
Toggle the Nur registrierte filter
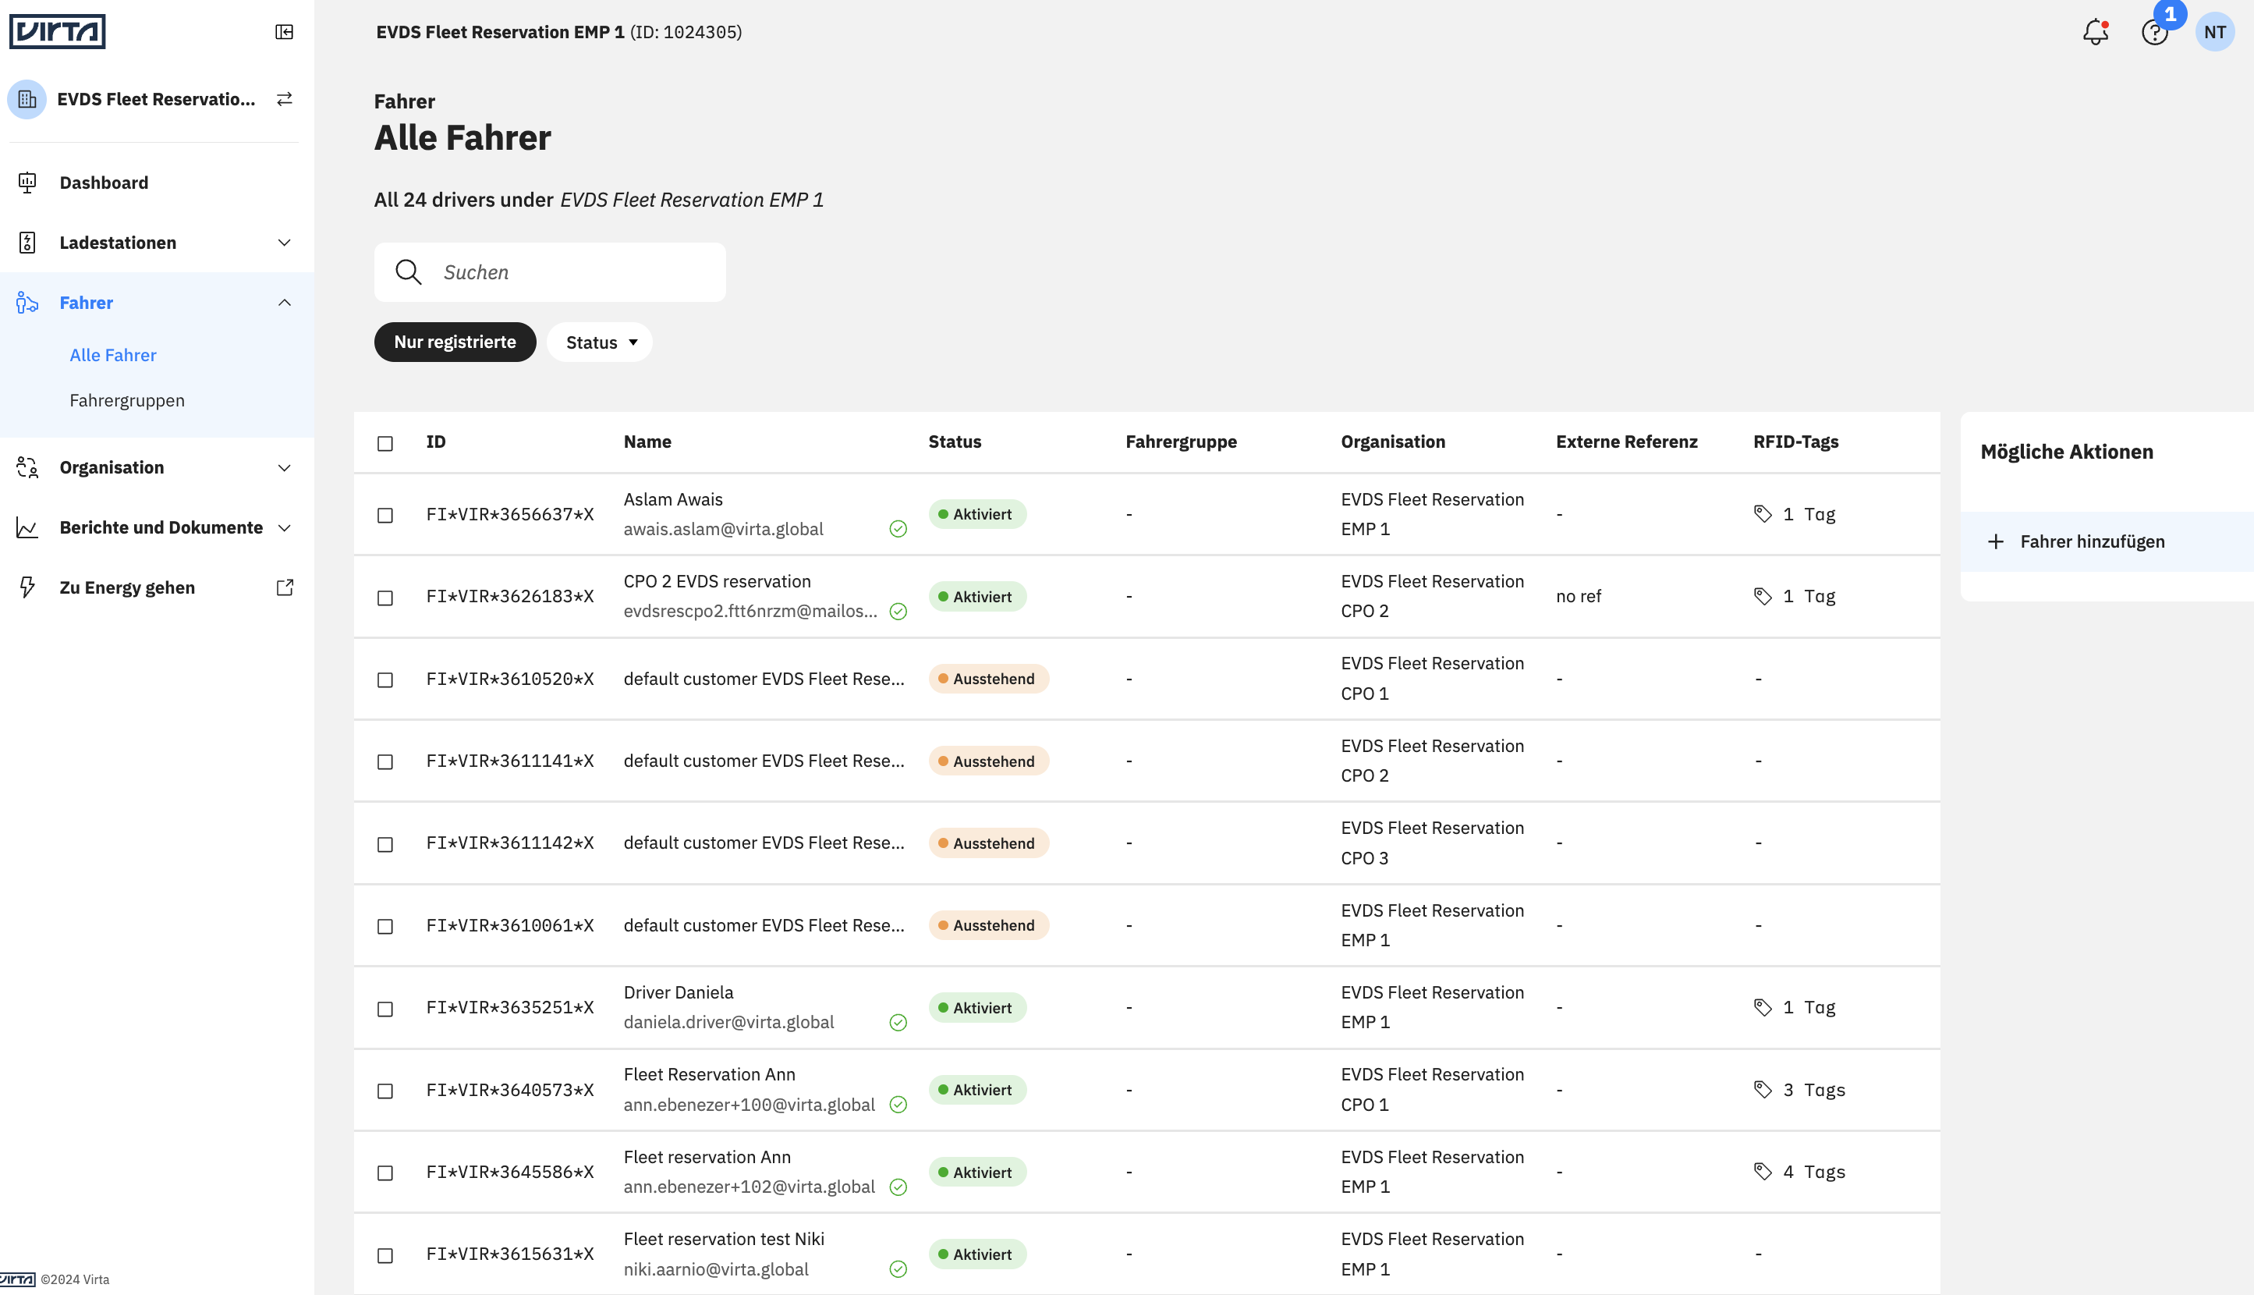click(455, 342)
